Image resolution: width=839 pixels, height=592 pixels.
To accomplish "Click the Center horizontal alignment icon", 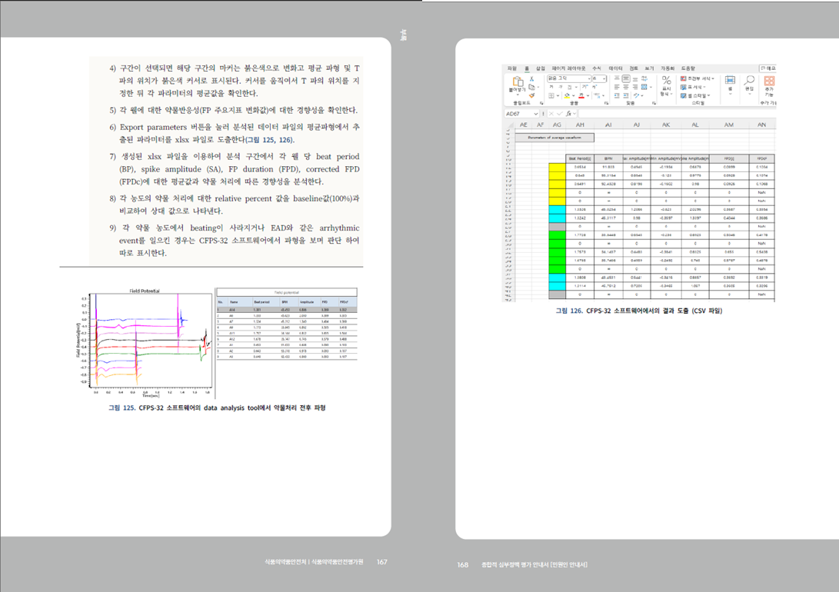I will (x=626, y=87).
